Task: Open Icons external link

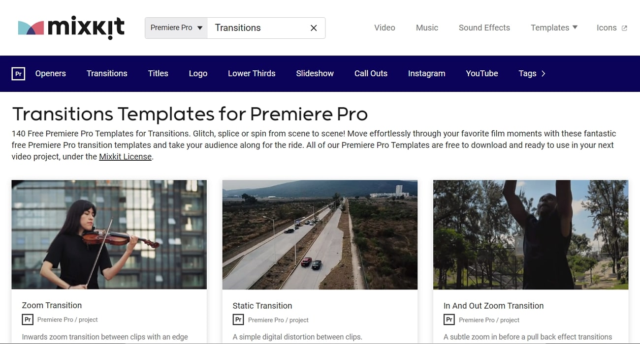Action: click(x=611, y=28)
